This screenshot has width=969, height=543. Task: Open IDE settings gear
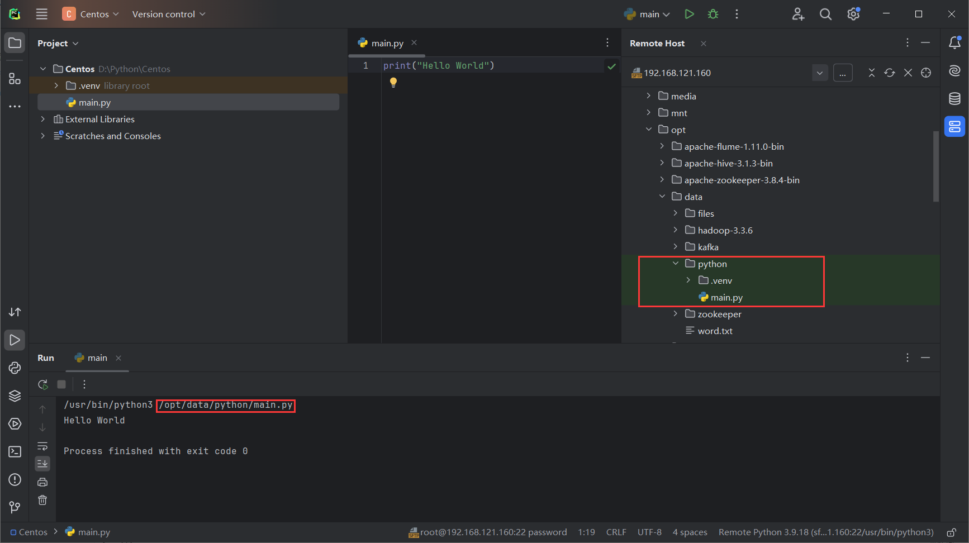tap(853, 14)
